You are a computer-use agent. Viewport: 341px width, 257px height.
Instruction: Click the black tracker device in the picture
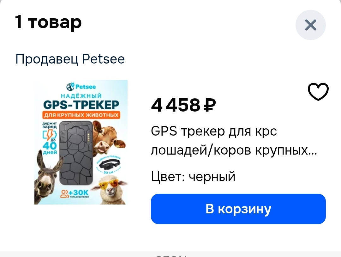pyautogui.click(x=76, y=152)
